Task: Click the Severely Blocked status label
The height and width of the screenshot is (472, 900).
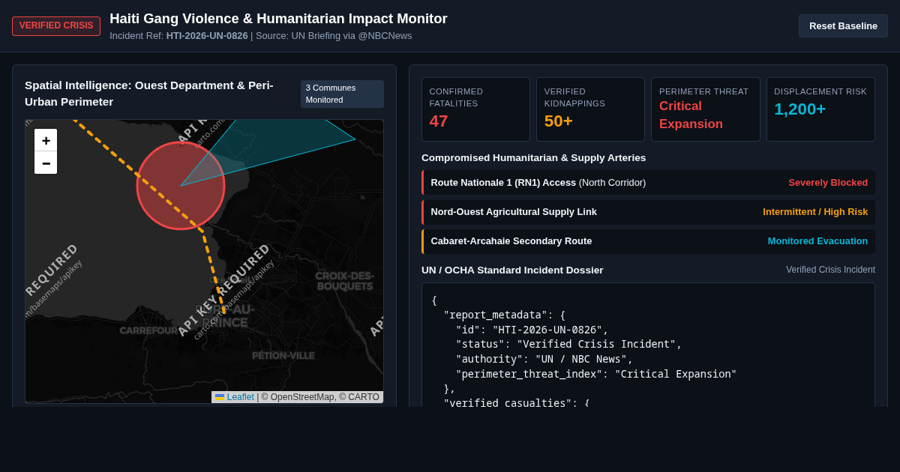Action: [x=828, y=182]
